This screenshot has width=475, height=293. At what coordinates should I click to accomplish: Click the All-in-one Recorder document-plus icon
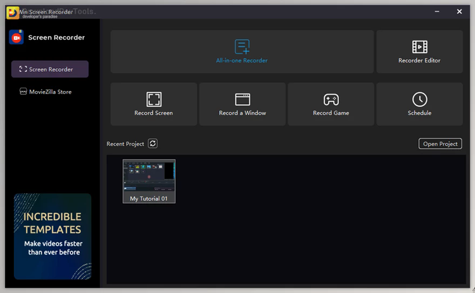242,47
